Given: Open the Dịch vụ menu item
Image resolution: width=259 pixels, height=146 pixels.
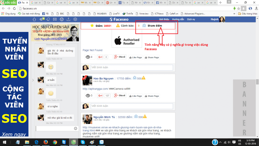Looking at the screenshot, I should click(191, 19).
